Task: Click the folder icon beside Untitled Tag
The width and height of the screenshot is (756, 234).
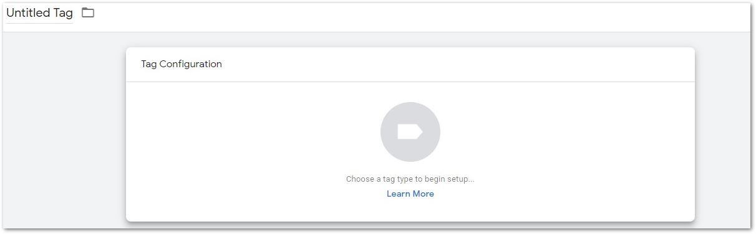Action: click(88, 12)
